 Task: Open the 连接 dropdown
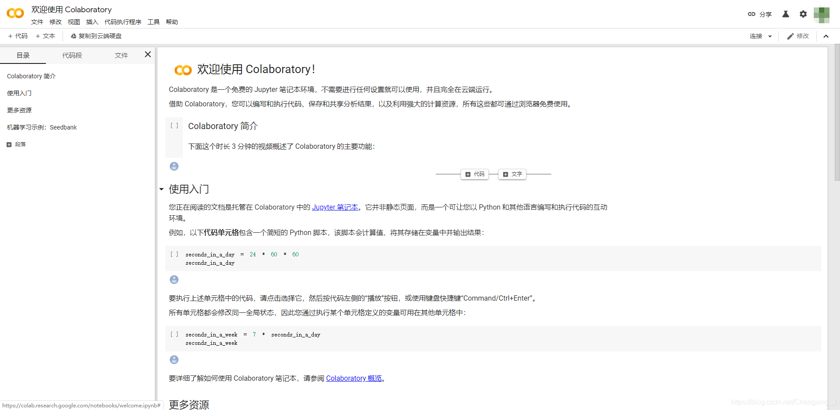(x=761, y=36)
